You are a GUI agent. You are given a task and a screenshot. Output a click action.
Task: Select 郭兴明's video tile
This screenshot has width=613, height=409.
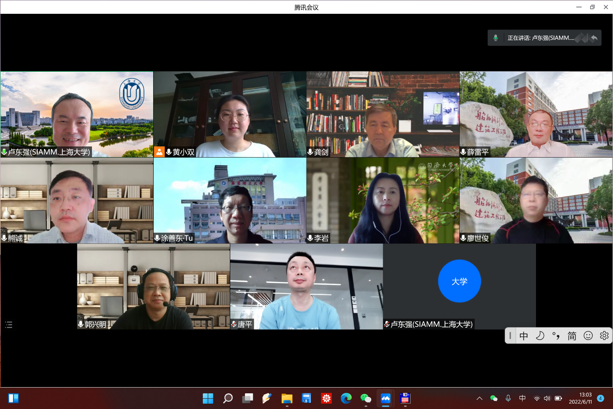point(153,287)
